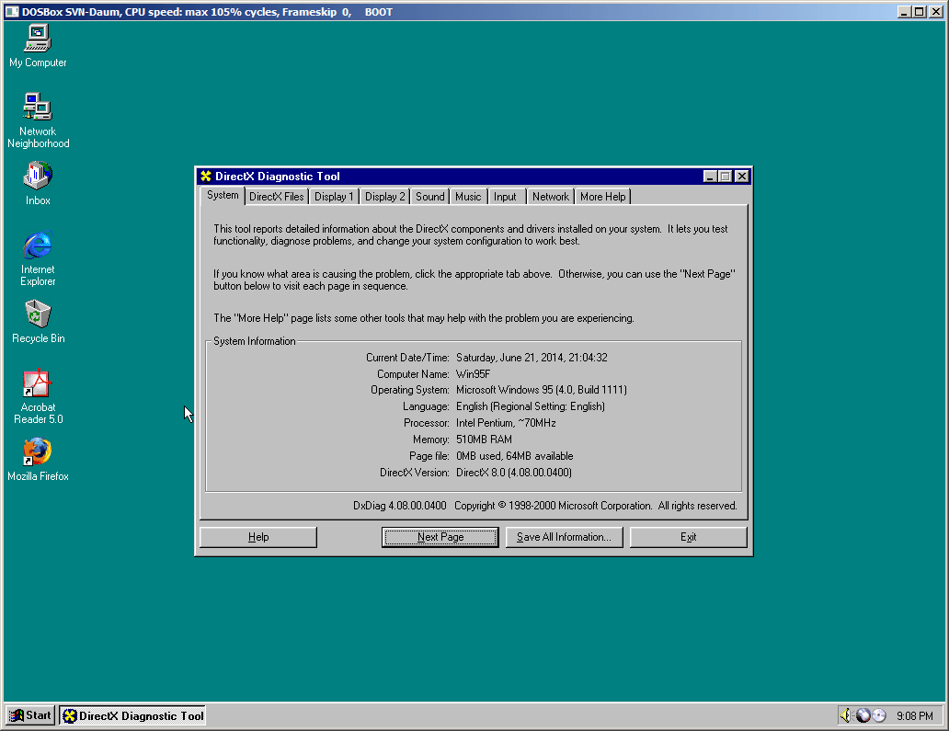Click the DOSBox window title bar icon
The height and width of the screenshot is (731, 949).
[12, 12]
